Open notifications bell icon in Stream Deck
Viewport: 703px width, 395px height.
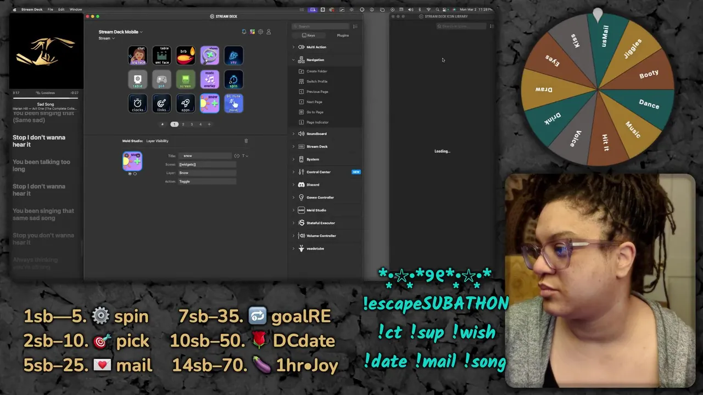(244, 32)
